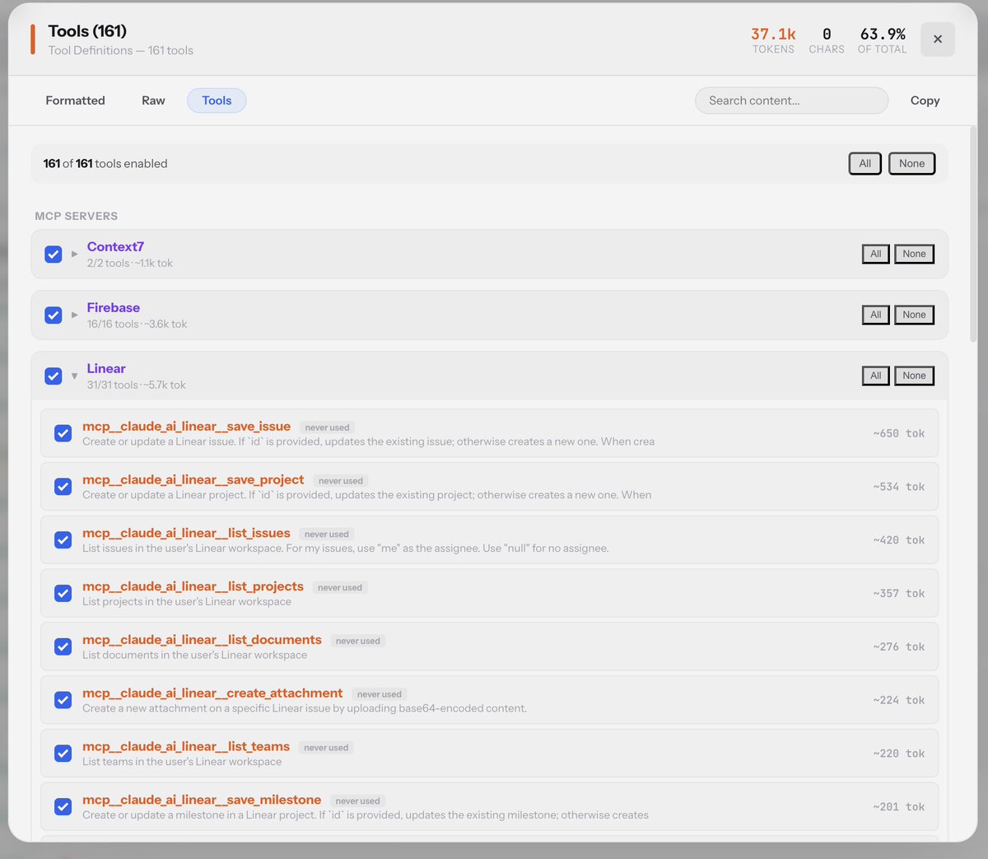Open mcp__claude_ai_linear__create_attachment tool name

pos(212,693)
